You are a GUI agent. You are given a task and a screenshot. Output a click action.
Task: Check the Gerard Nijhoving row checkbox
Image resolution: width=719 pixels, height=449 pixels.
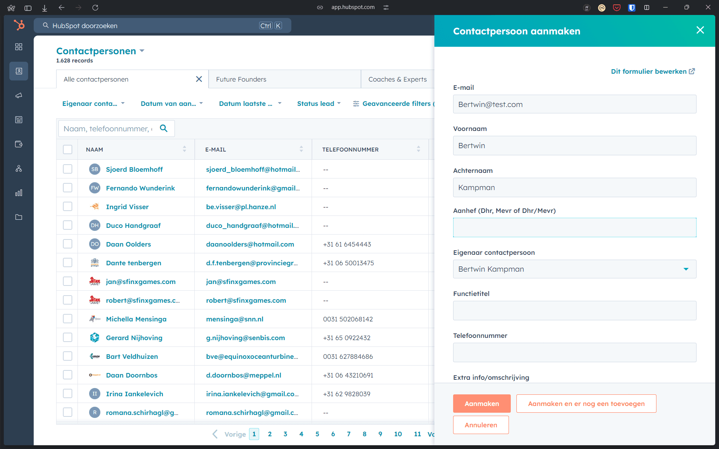pos(67,337)
